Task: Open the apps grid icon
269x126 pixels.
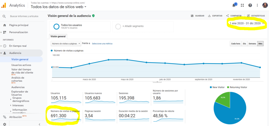Action: click(x=242, y=5)
